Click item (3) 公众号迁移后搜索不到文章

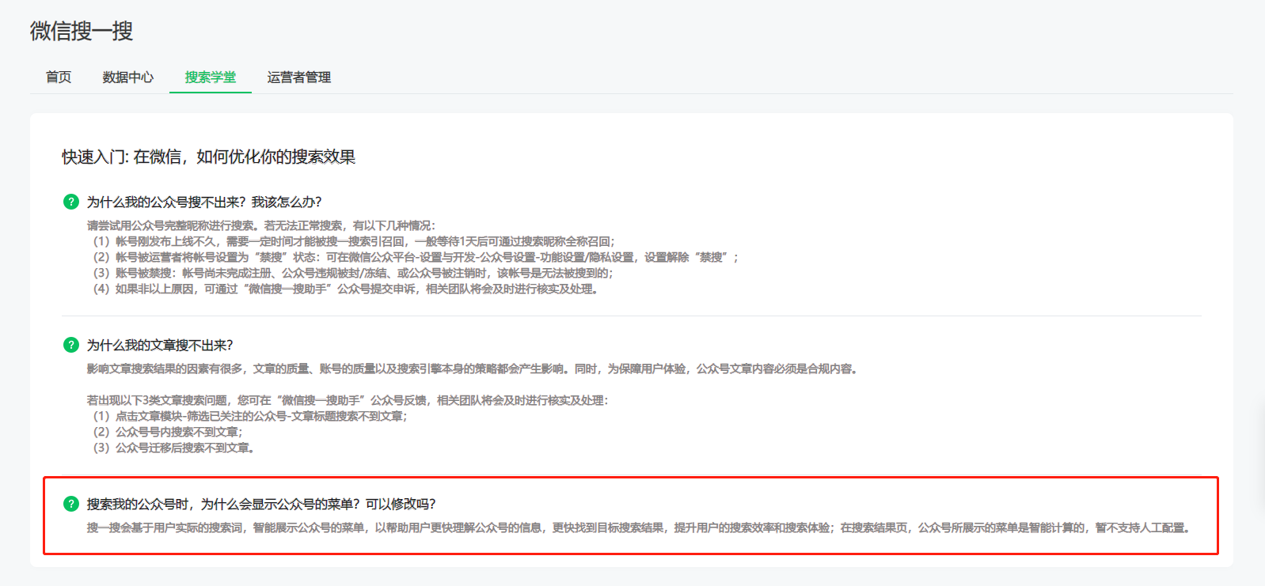pos(174,448)
